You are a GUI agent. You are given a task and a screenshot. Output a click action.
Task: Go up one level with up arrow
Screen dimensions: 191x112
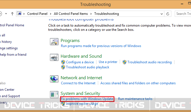[12, 14]
